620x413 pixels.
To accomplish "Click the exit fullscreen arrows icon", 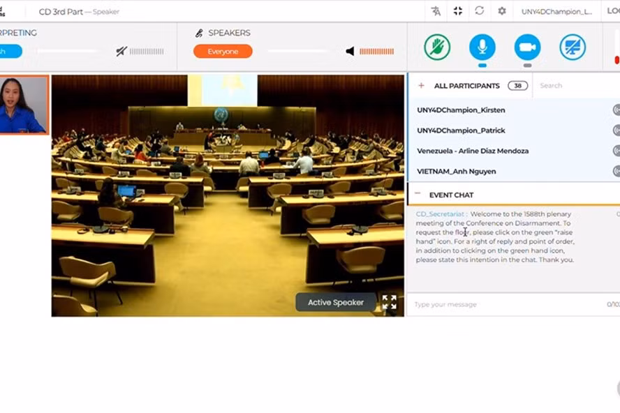I will tap(457, 11).
